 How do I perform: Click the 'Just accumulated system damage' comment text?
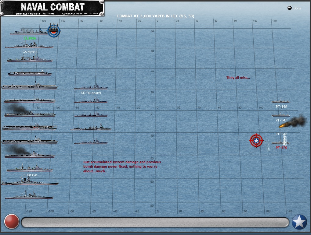click(122, 167)
